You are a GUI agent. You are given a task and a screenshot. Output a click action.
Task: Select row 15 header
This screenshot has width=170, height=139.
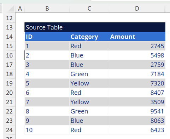point(9,46)
